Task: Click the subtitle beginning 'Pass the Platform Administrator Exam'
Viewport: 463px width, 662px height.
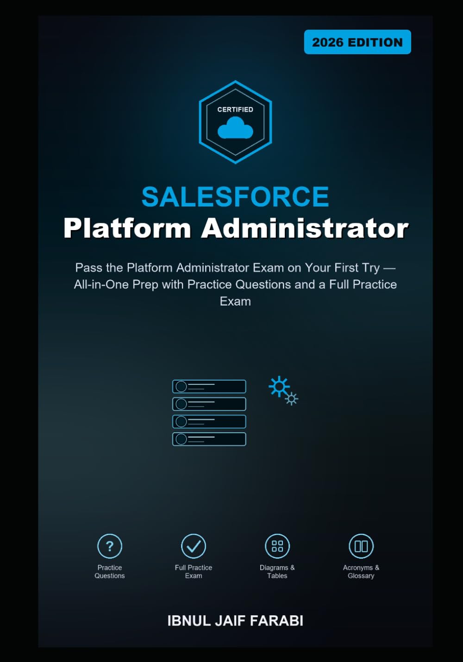Action: point(235,284)
